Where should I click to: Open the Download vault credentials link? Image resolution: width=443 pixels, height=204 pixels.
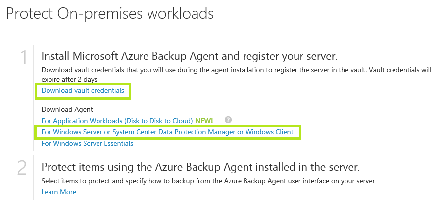coord(83,91)
